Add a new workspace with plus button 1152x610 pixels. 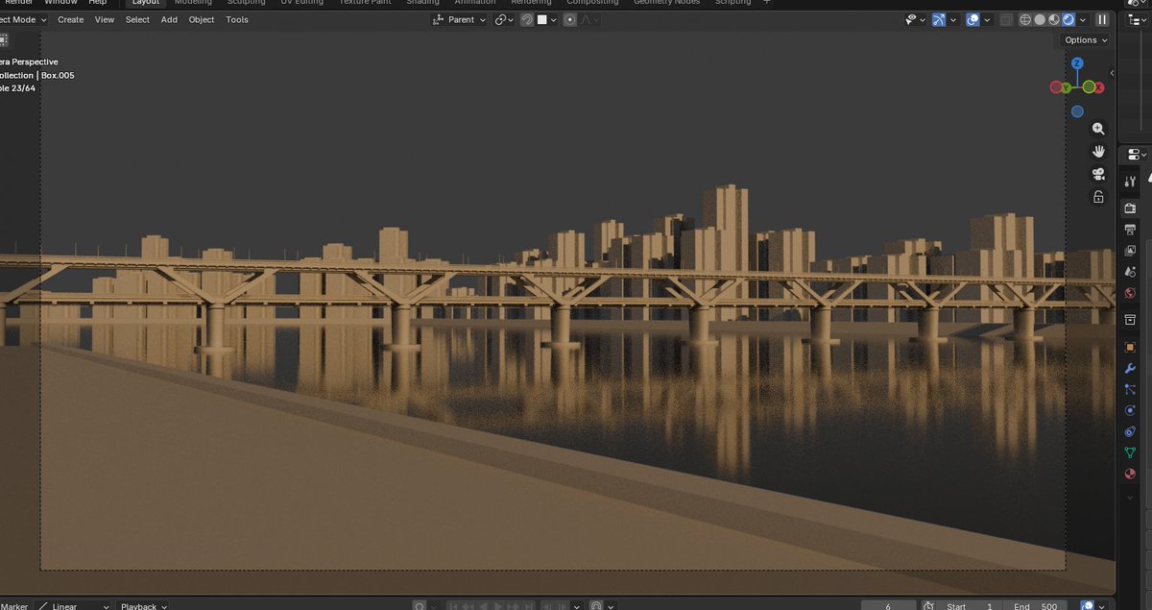point(766,3)
